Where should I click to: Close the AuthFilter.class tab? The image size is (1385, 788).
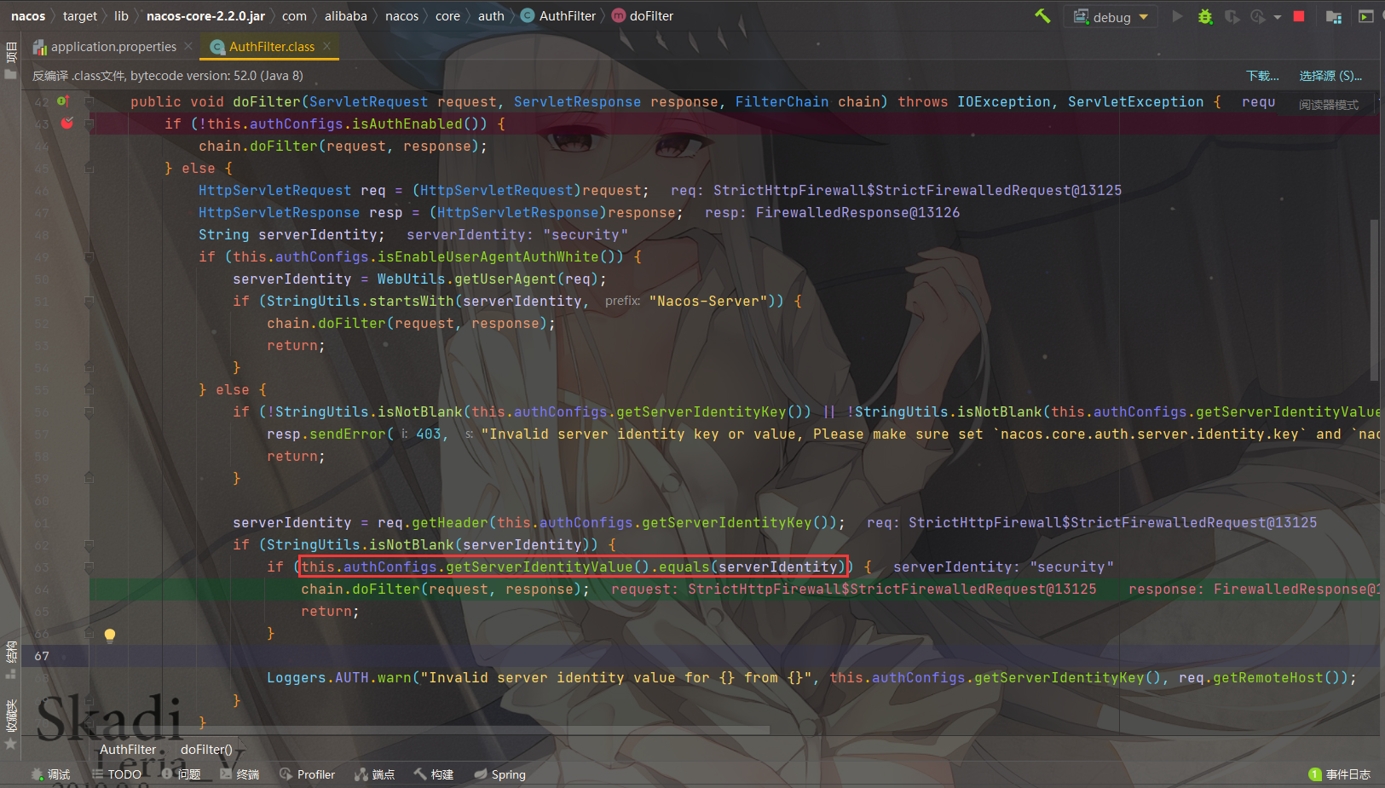[326, 46]
